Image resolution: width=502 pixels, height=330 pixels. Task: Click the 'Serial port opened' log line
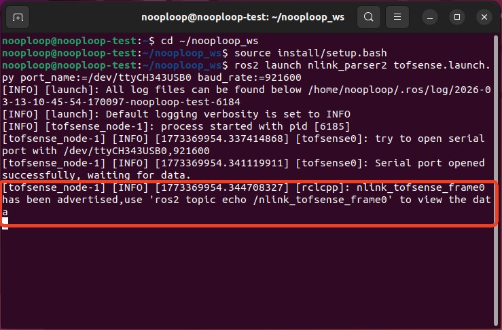click(x=433, y=163)
